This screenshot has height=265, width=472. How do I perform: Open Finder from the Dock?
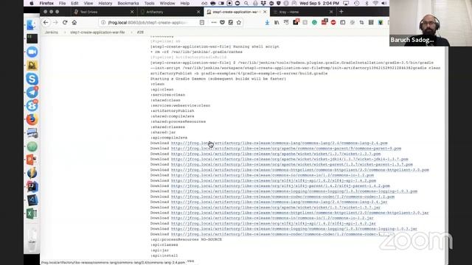click(x=32, y=25)
